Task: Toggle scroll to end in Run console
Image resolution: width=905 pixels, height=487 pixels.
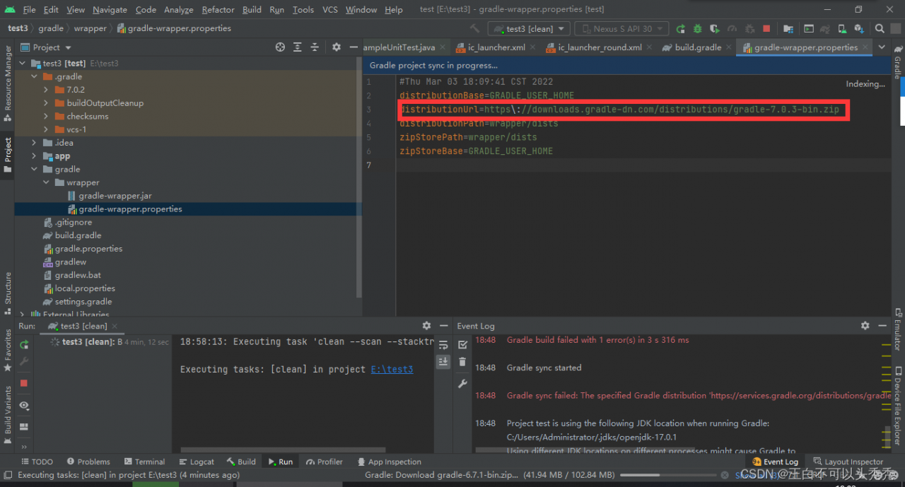Action: [x=443, y=361]
